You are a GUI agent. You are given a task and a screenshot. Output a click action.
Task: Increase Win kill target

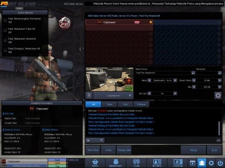pyautogui.click(x=220, y=87)
